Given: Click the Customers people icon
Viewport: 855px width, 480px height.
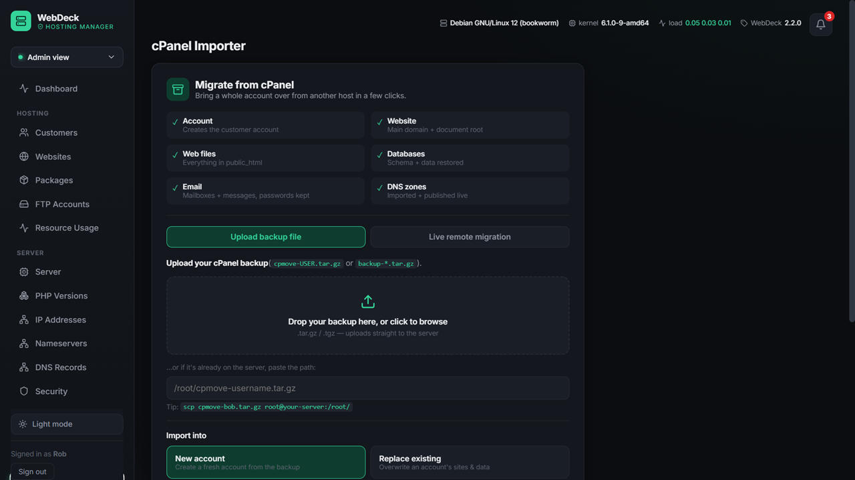Looking at the screenshot, I should coord(24,133).
